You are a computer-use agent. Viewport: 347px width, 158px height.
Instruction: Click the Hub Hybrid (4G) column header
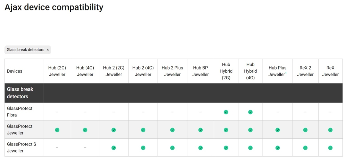(250, 71)
